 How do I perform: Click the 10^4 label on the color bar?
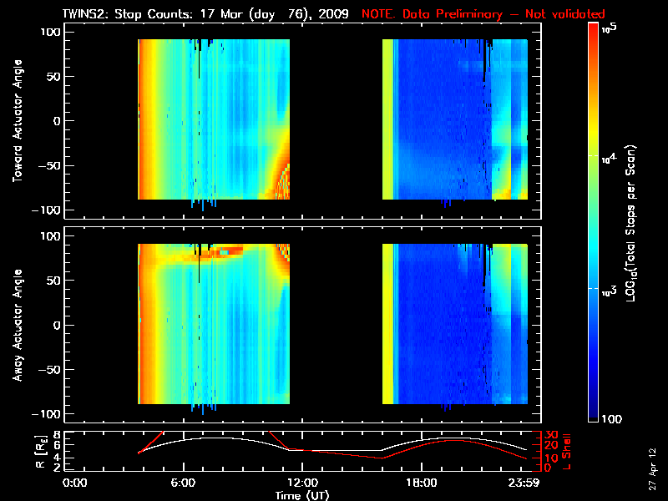tap(610, 159)
